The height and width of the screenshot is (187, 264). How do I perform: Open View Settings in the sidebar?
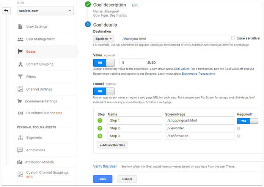click(37, 27)
